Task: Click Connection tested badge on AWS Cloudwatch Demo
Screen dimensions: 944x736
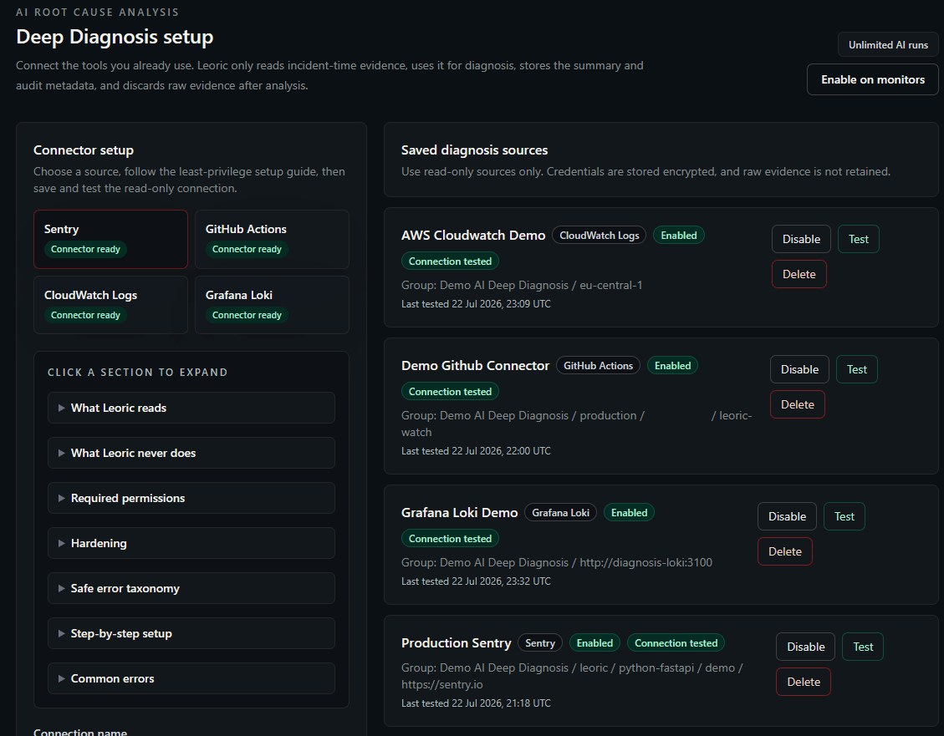Action: 450,261
